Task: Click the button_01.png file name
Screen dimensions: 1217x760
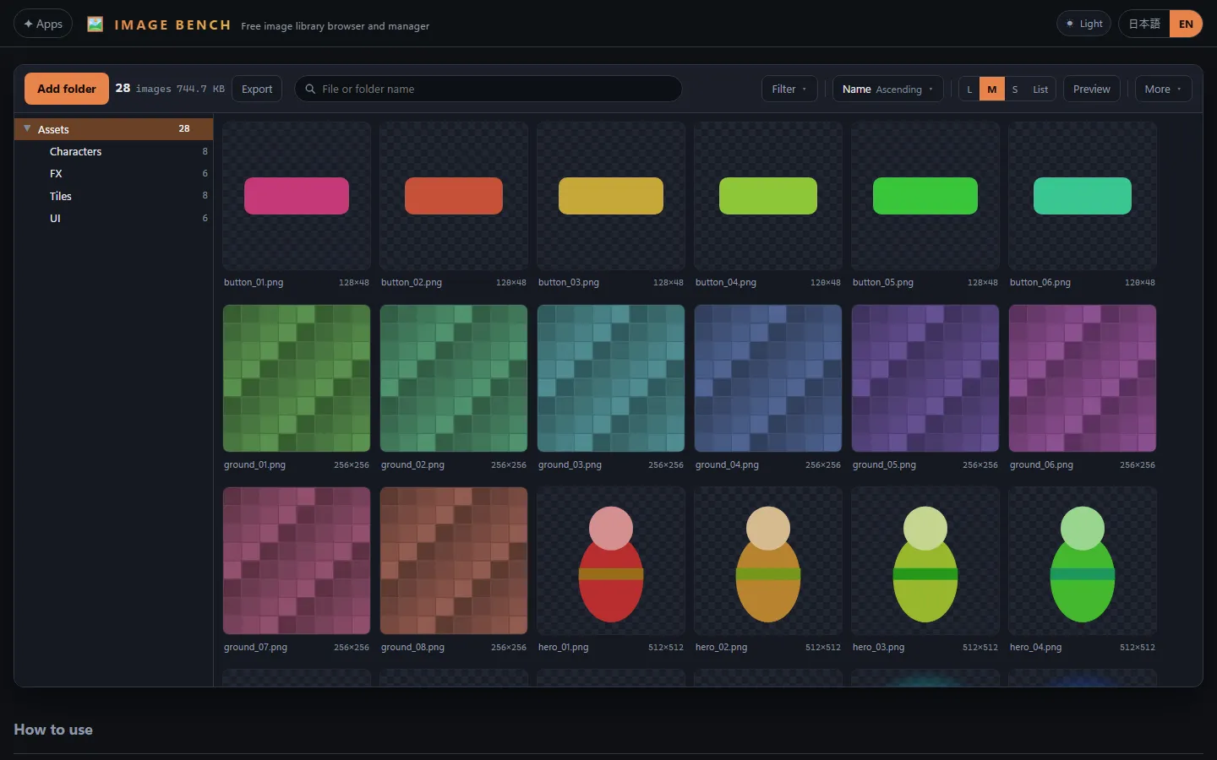Action: [254, 282]
